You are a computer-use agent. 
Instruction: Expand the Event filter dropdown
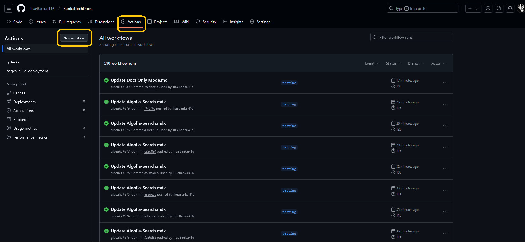[x=372, y=63]
